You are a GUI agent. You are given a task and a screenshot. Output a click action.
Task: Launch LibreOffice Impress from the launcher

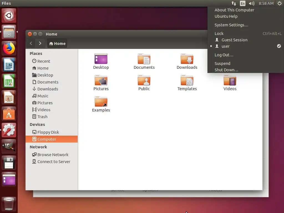point(9,97)
